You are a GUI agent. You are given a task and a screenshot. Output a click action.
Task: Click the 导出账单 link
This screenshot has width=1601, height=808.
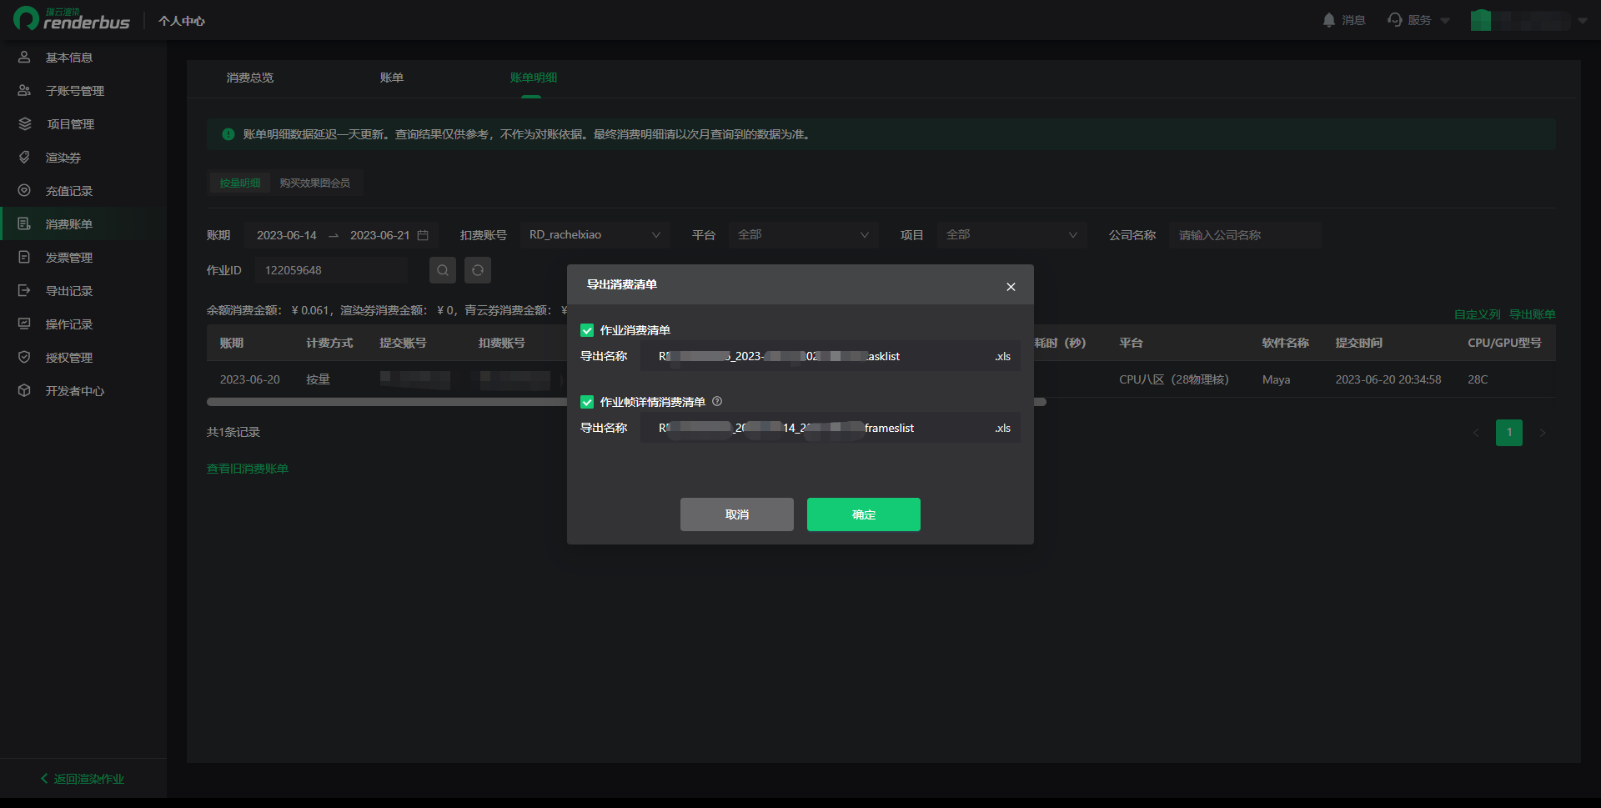click(1533, 314)
